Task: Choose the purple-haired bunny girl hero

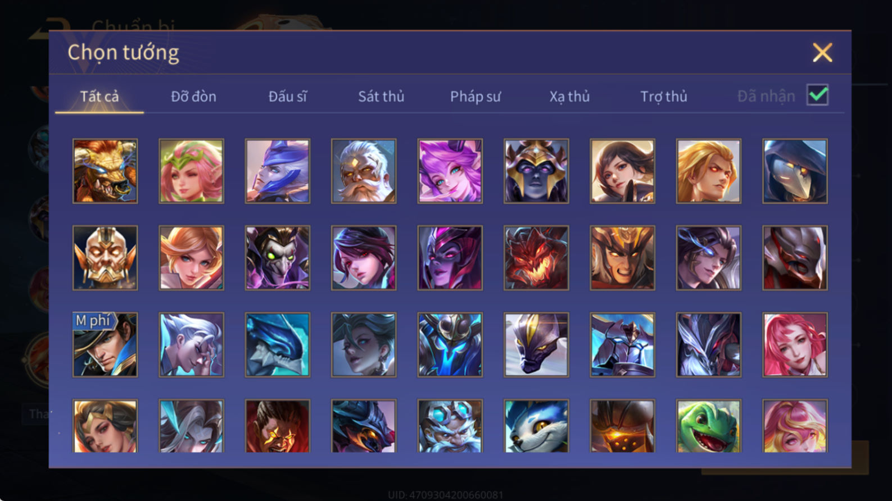Action: click(x=450, y=171)
